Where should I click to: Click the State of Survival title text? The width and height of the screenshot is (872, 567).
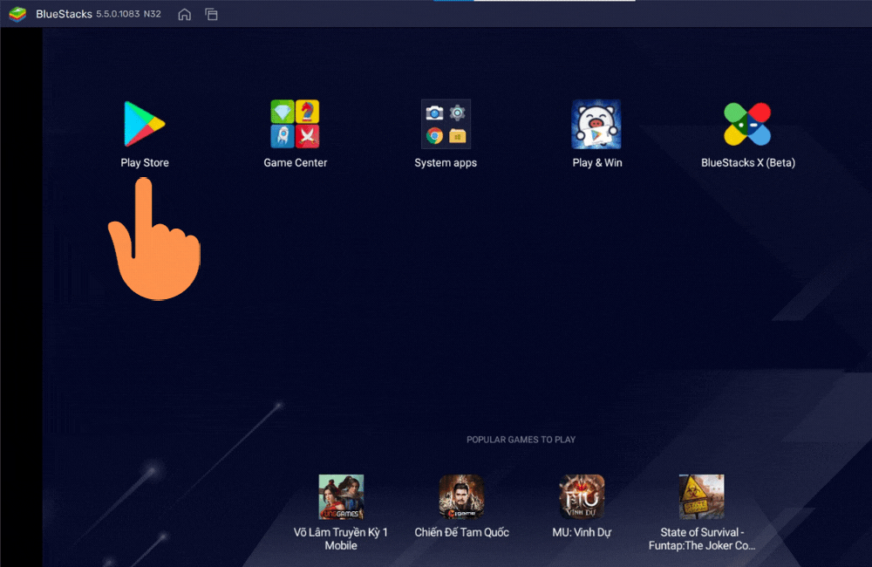[702, 538]
